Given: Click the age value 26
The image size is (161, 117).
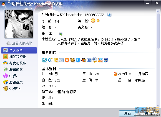Looking at the screenshot, I should click(x=97, y=74).
